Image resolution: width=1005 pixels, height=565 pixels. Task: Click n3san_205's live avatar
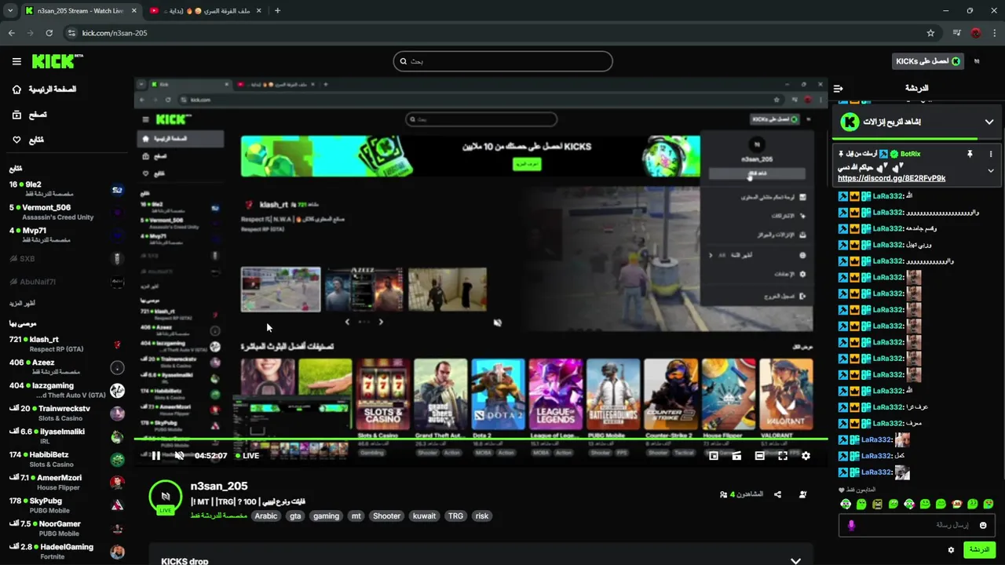coord(165,496)
